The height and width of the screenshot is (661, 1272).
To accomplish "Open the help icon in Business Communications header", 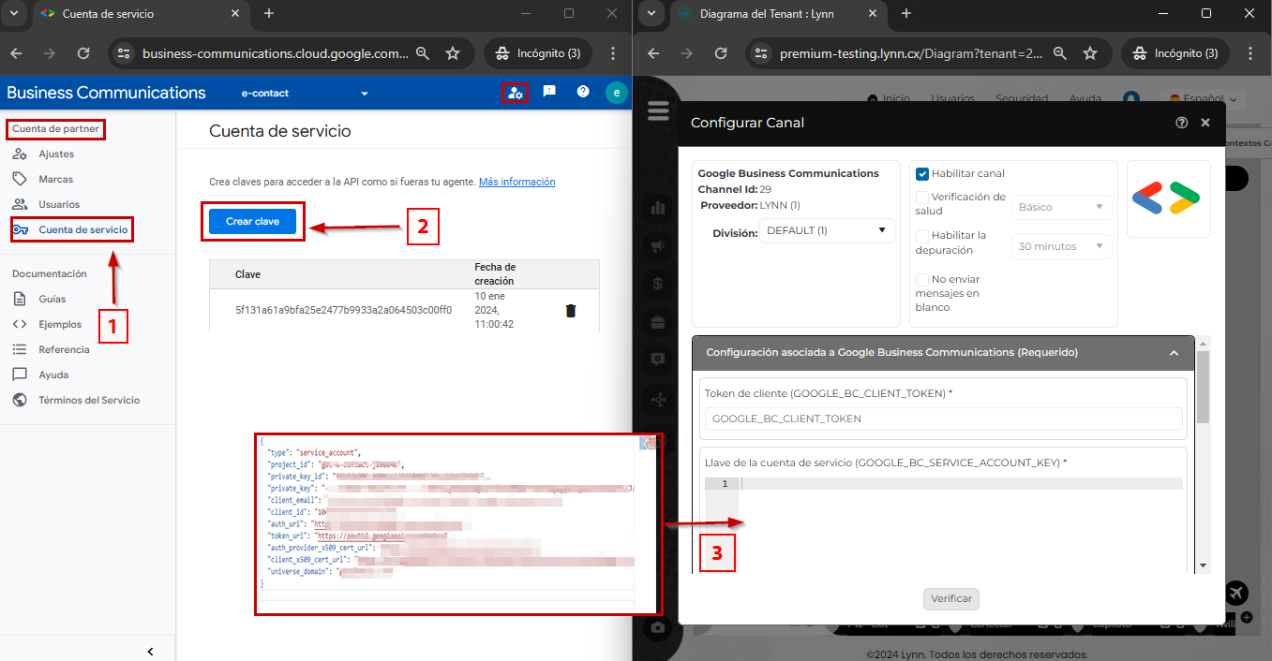I will pyautogui.click(x=583, y=92).
